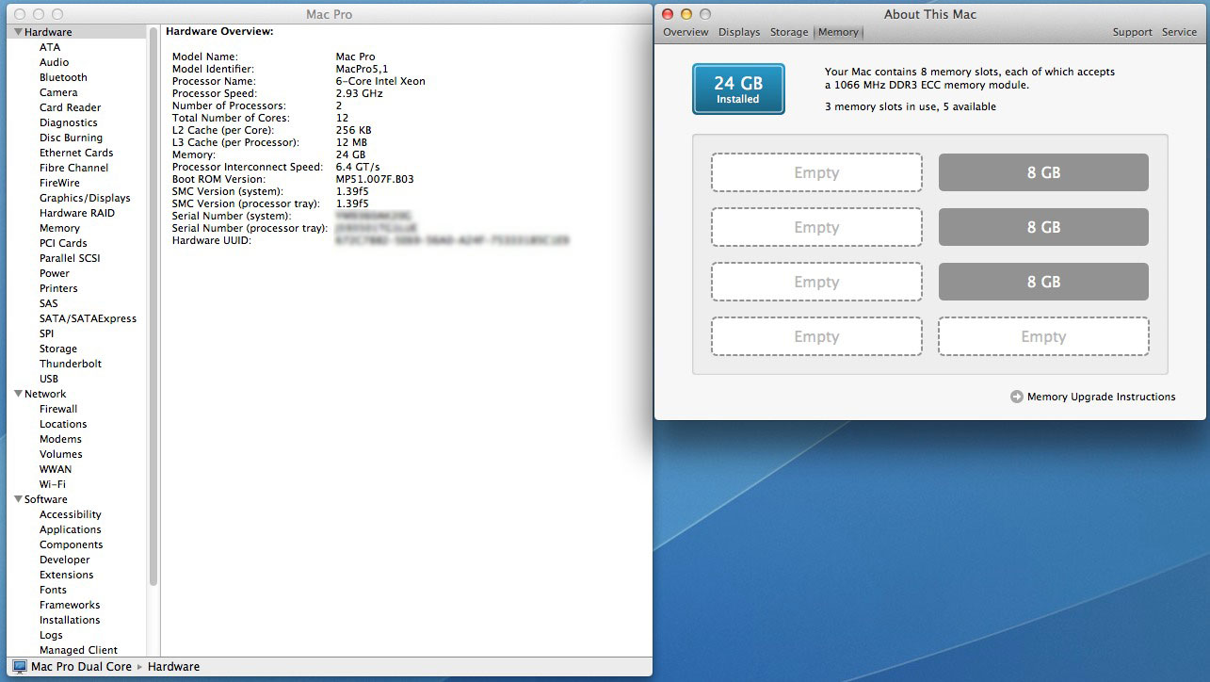This screenshot has height=682, width=1210.
Task: Select Hardware RAID in the sidebar
Action: [x=76, y=213]
